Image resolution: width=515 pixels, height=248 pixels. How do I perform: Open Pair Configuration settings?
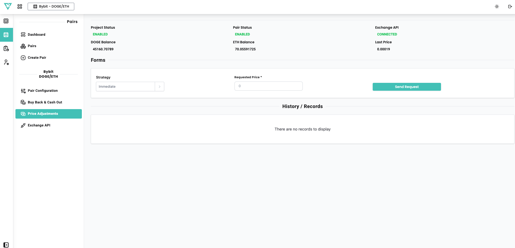43,91
